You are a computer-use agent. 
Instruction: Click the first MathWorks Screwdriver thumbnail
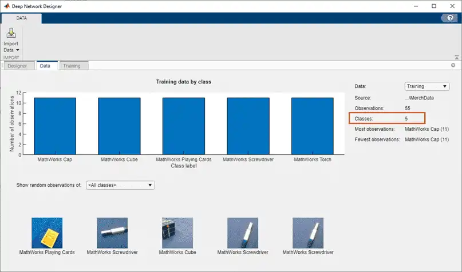(x=112, y=233)
